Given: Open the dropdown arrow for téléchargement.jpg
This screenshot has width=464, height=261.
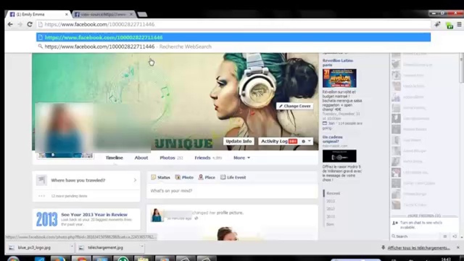Looking at the screenshot, I should [x=142, y=246].
